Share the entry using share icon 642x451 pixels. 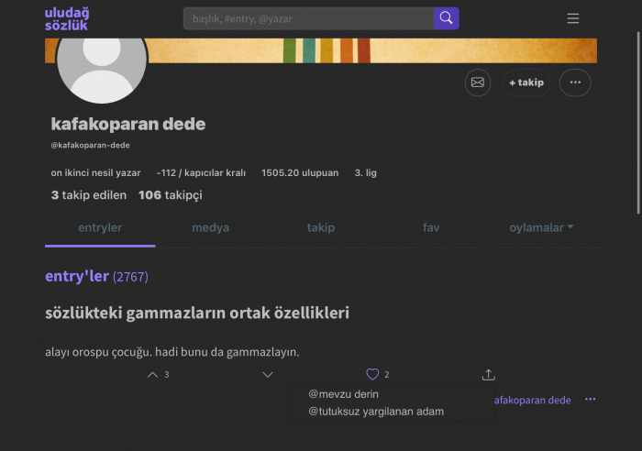click(x=488, y=374)
